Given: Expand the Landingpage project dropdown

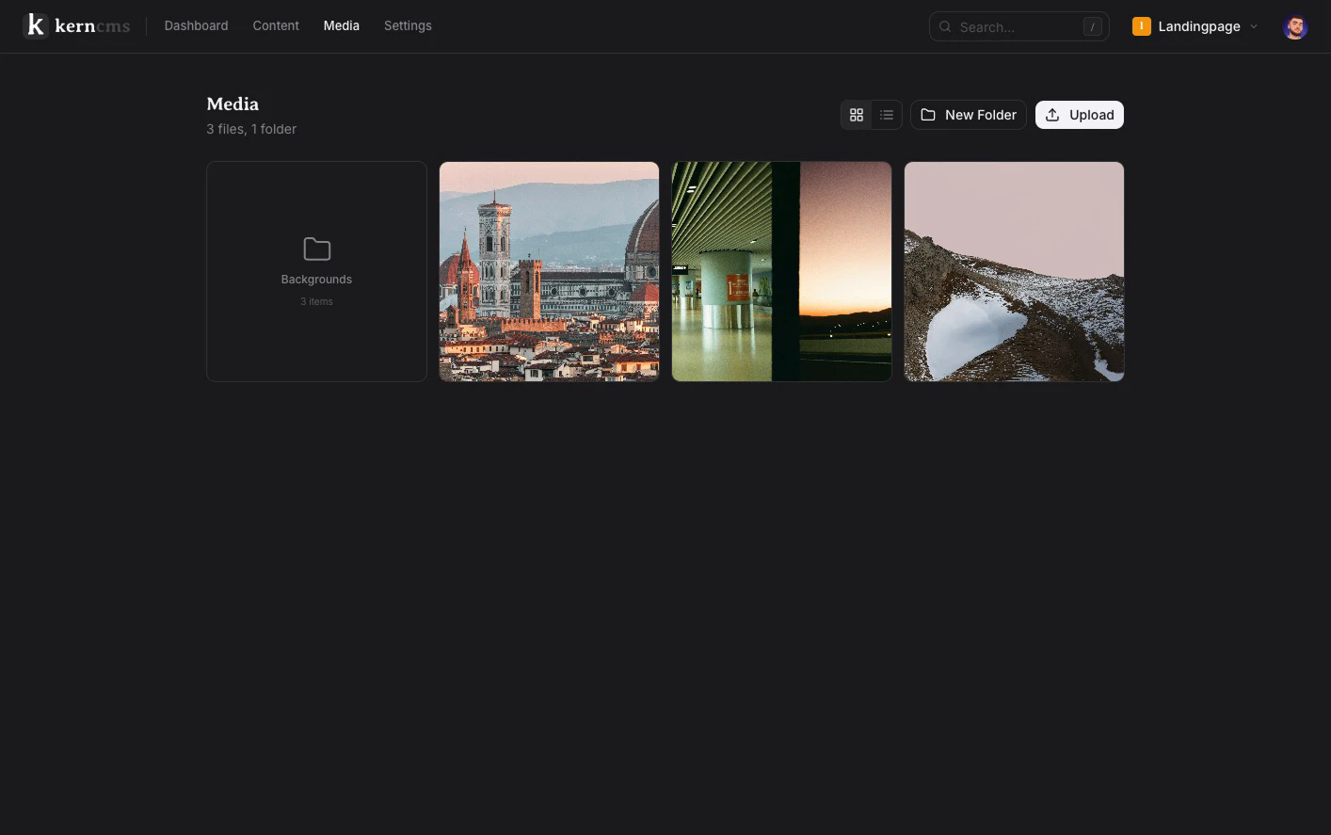Looking at the screenshot, I should pos(1254,26).
